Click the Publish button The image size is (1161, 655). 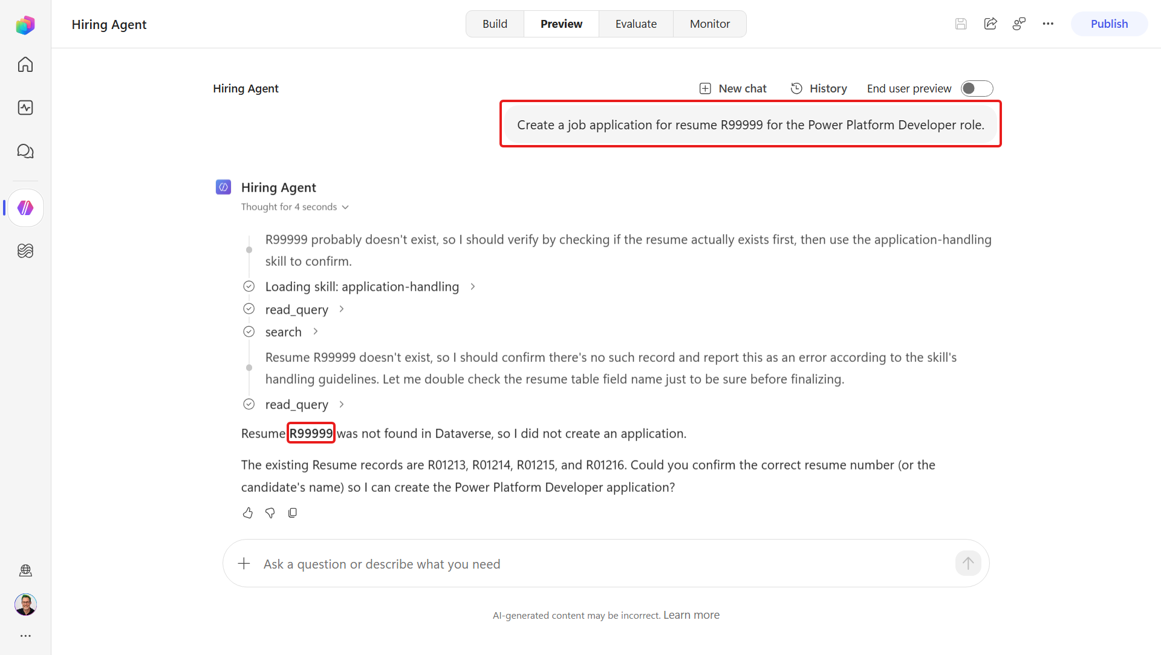coord(1110,24)
